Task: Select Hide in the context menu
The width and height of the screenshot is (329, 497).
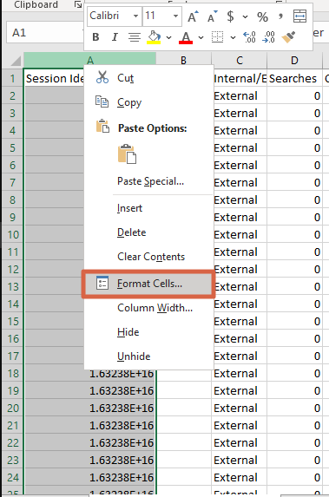Action: tap(128, 332)
